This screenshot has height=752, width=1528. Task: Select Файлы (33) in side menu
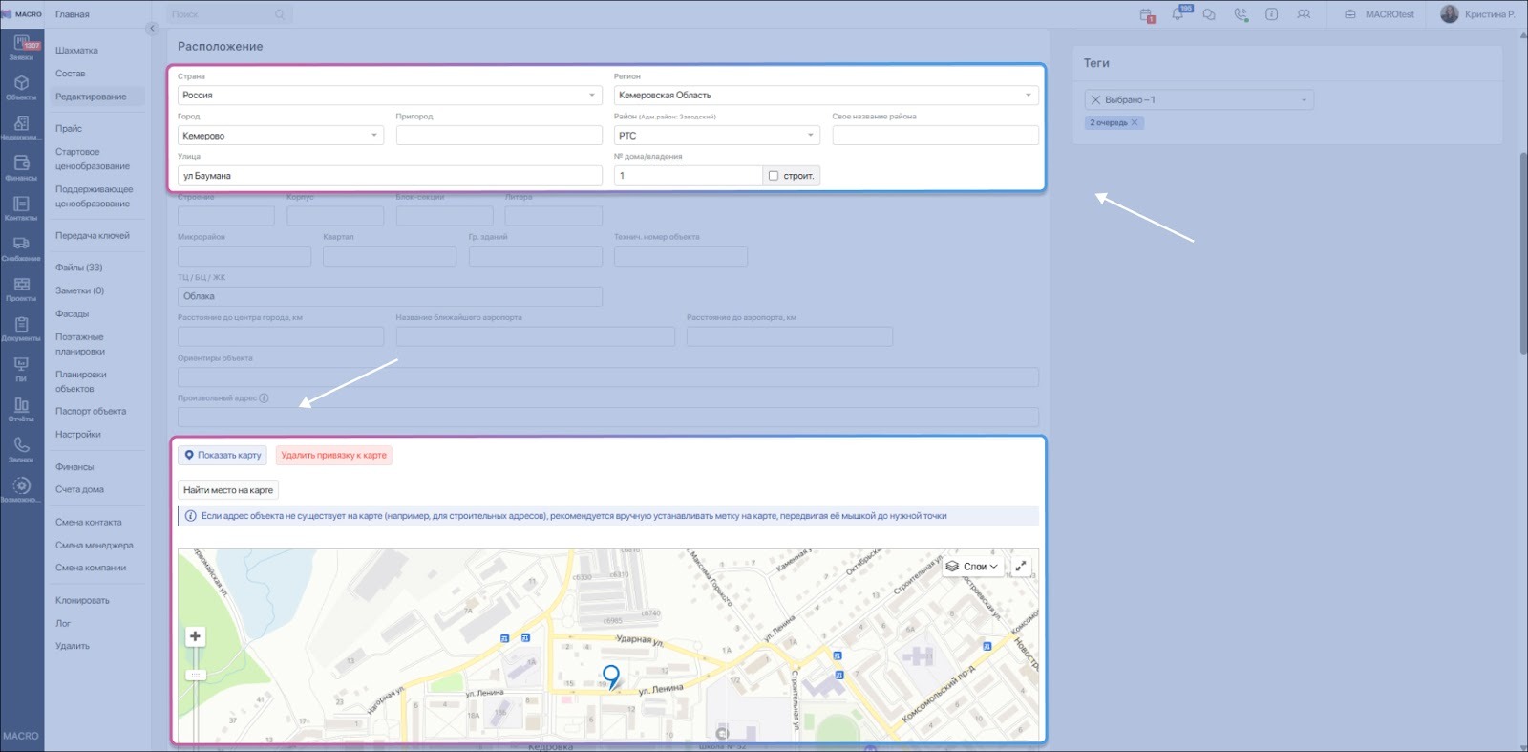[78, 268]
